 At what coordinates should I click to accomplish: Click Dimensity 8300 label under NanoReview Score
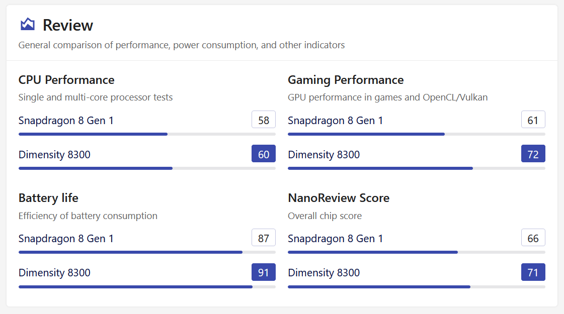[x=324, y=273]
